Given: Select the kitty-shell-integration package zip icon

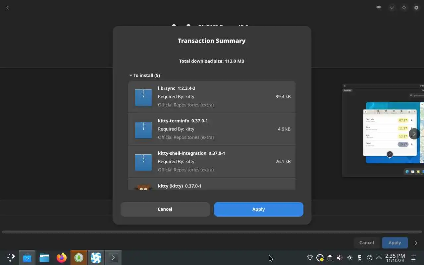Looking at the screenshot, I should 143,162.
